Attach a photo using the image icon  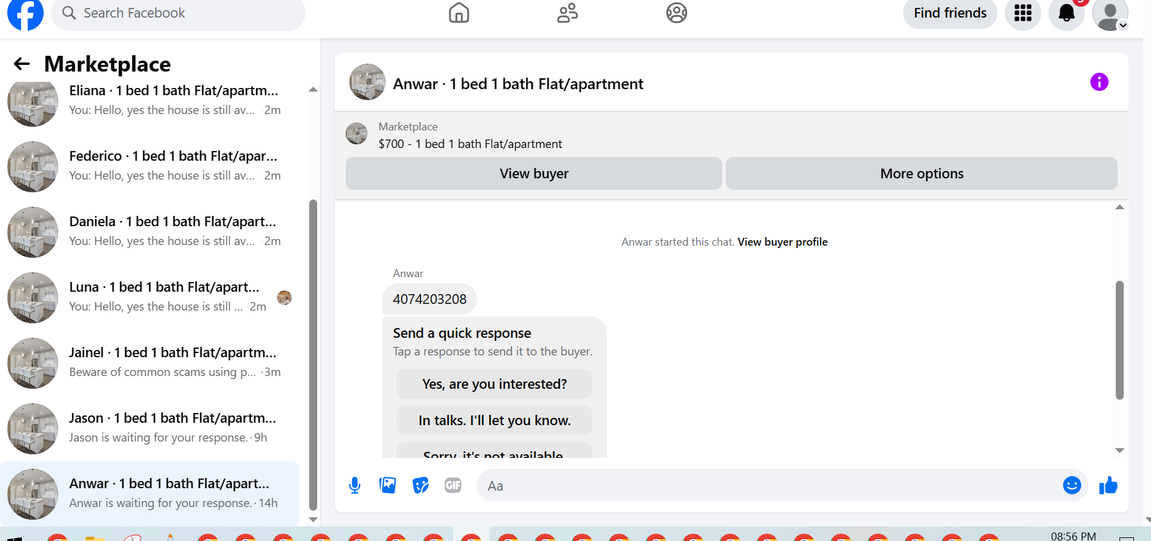[x=388, y=485]
